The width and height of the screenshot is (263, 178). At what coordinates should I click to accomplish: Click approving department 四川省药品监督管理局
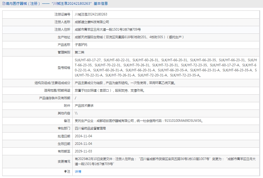(x=90, y=128)
